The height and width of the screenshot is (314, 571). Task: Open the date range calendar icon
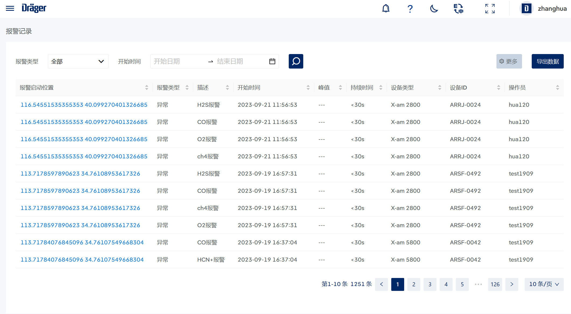pyautogui.click(x=272, y=61)
